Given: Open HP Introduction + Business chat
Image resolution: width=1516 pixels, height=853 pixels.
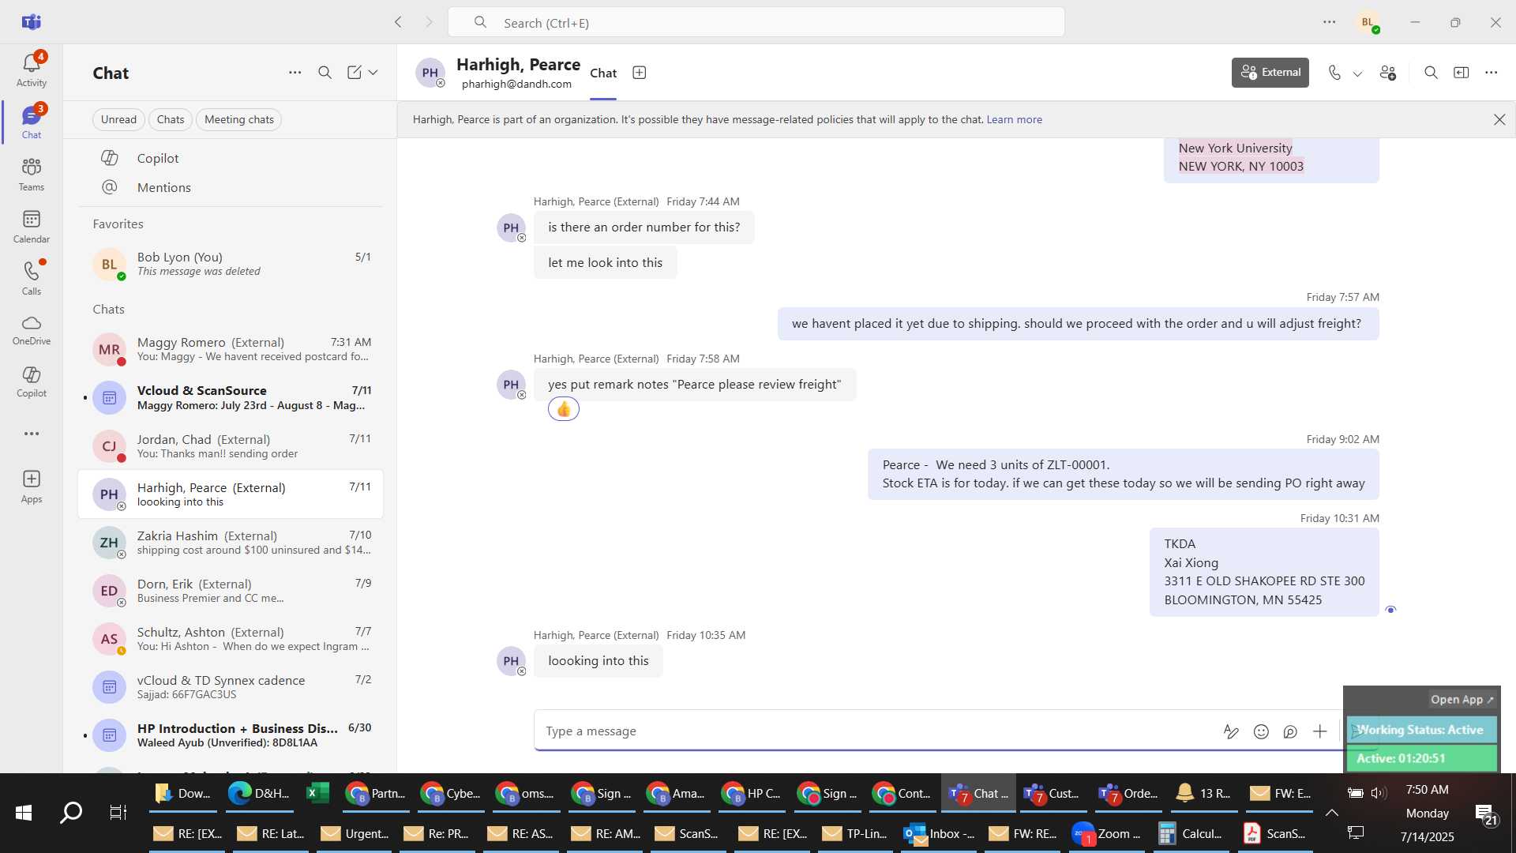Looking at the screenshot, I should point(231,735).
